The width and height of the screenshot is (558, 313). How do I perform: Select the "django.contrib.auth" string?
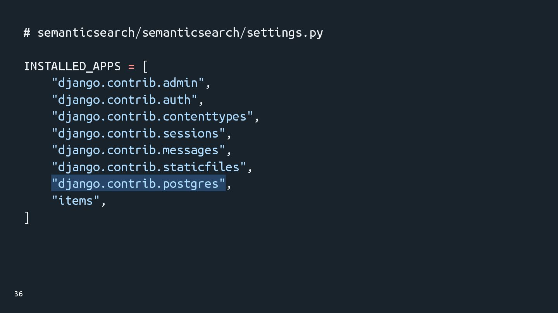click(x=124, y=100)
